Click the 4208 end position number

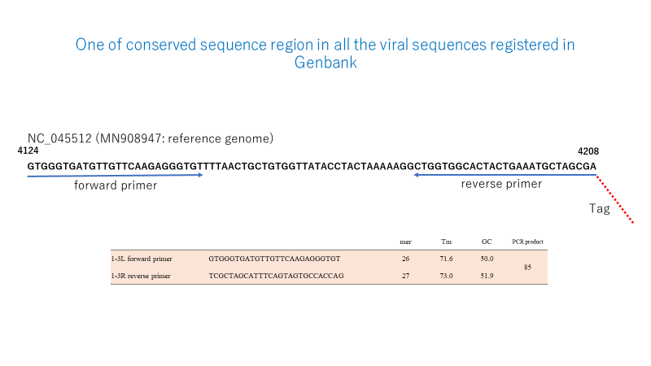click(588, 151)
